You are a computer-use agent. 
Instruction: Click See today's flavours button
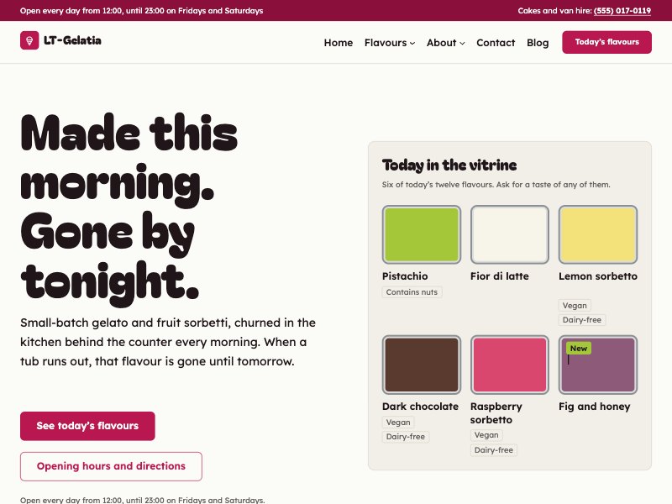click(87, 426)
